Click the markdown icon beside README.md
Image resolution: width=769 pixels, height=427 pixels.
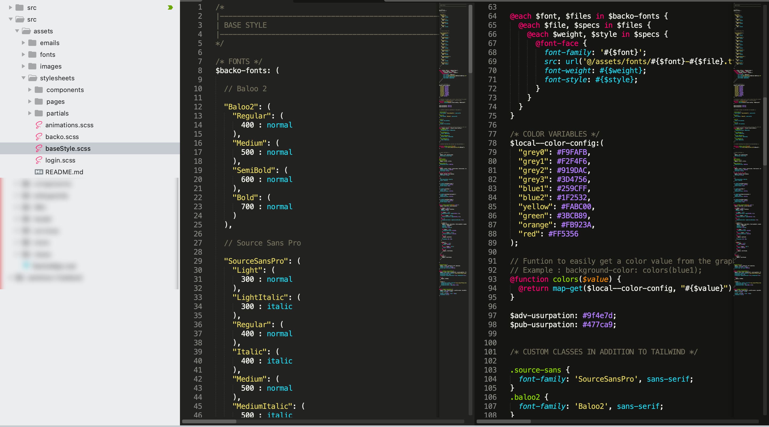click(39, 172)
